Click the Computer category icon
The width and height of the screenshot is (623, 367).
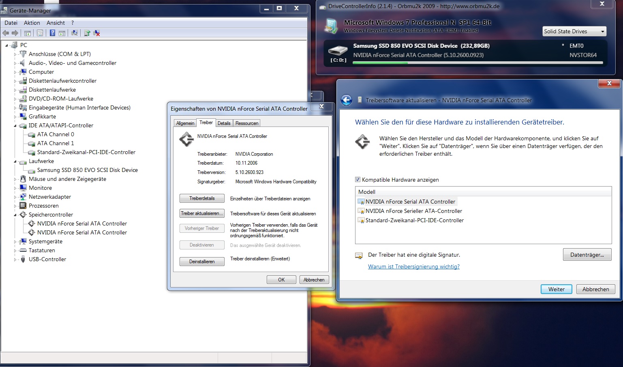click(x=23, y=72)
